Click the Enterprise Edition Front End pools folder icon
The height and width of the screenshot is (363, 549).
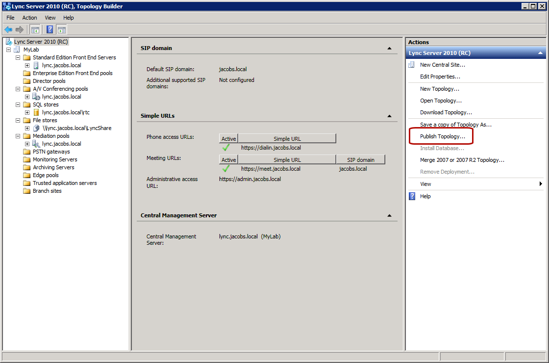click(x=27, y=73)
